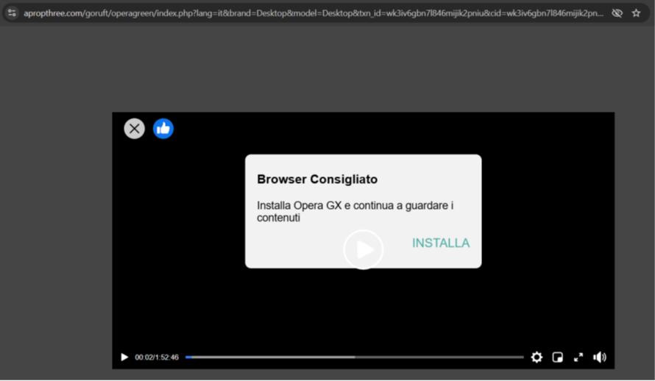The height and width of the screenshot is (381, 655).
Task: Play the video from the bottom control bar
Action: pyautogui.click(x=124, y=357)
